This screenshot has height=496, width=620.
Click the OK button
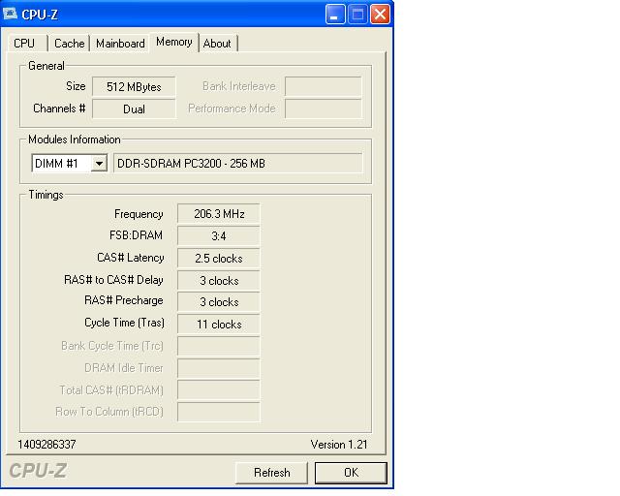351,473
